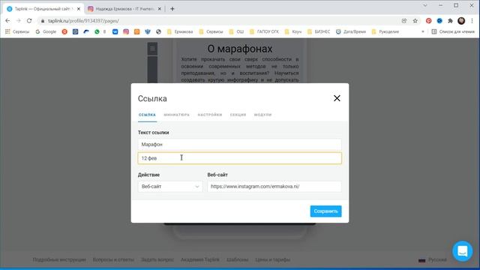Click the Веб-сайт URL field with instagram link
480x270 pixels.
[x=274, y=187]
